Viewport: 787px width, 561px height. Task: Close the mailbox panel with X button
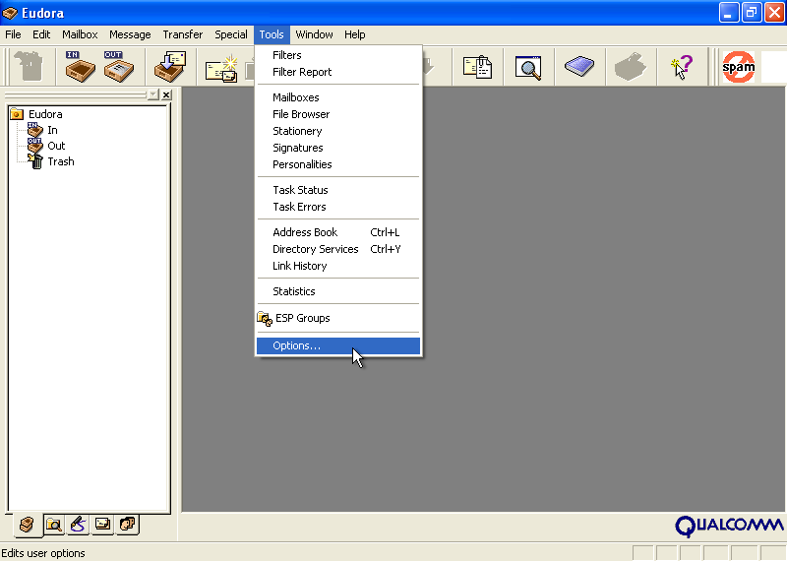point(166,94)
